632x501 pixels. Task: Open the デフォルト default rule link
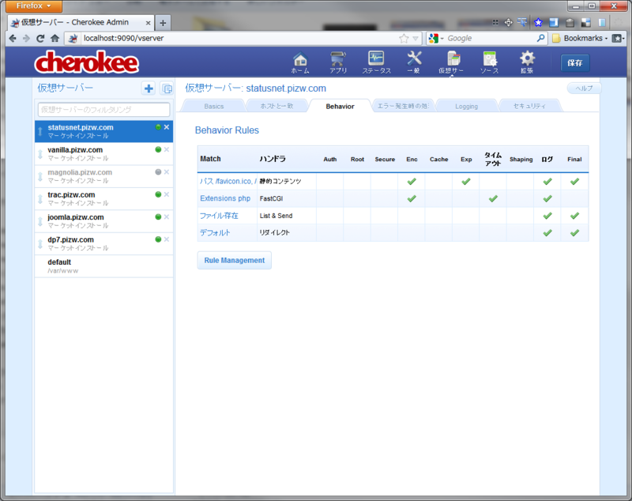tap(215, 232)
